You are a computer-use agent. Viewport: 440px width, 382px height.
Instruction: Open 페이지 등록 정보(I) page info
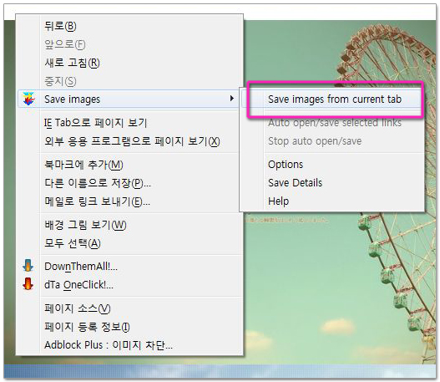pyautogui.click(x=129, y=327)
